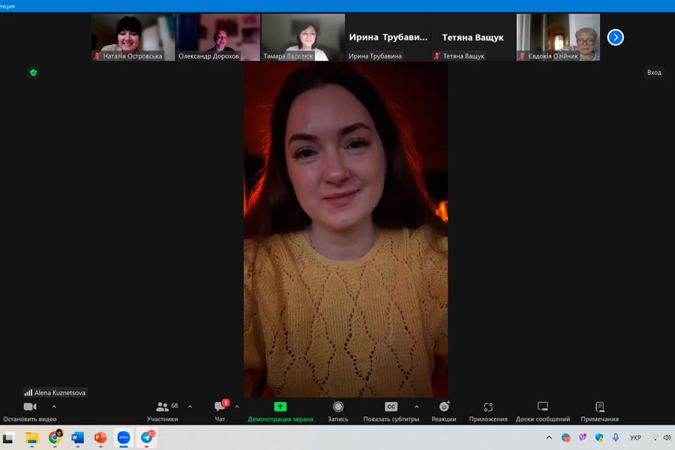Open Microsoft Word from taskbar
The width and height of the screenshot is (675, 450).
coord(77,438)
